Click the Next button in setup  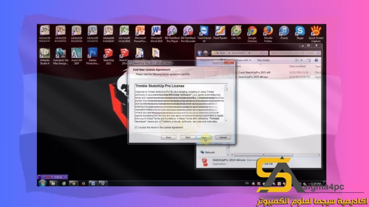point(204,137)
